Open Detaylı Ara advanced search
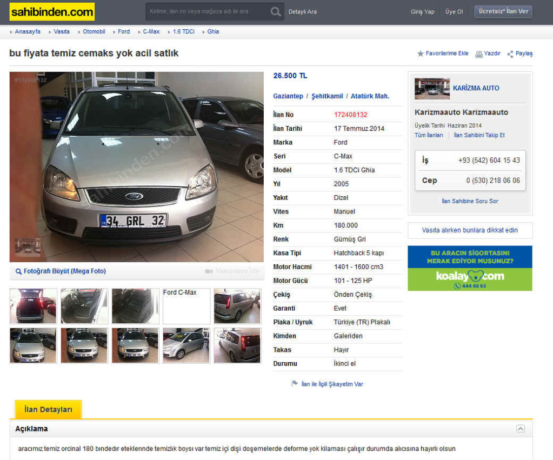This screenshot has width=553, height=460. click(303, 12)
